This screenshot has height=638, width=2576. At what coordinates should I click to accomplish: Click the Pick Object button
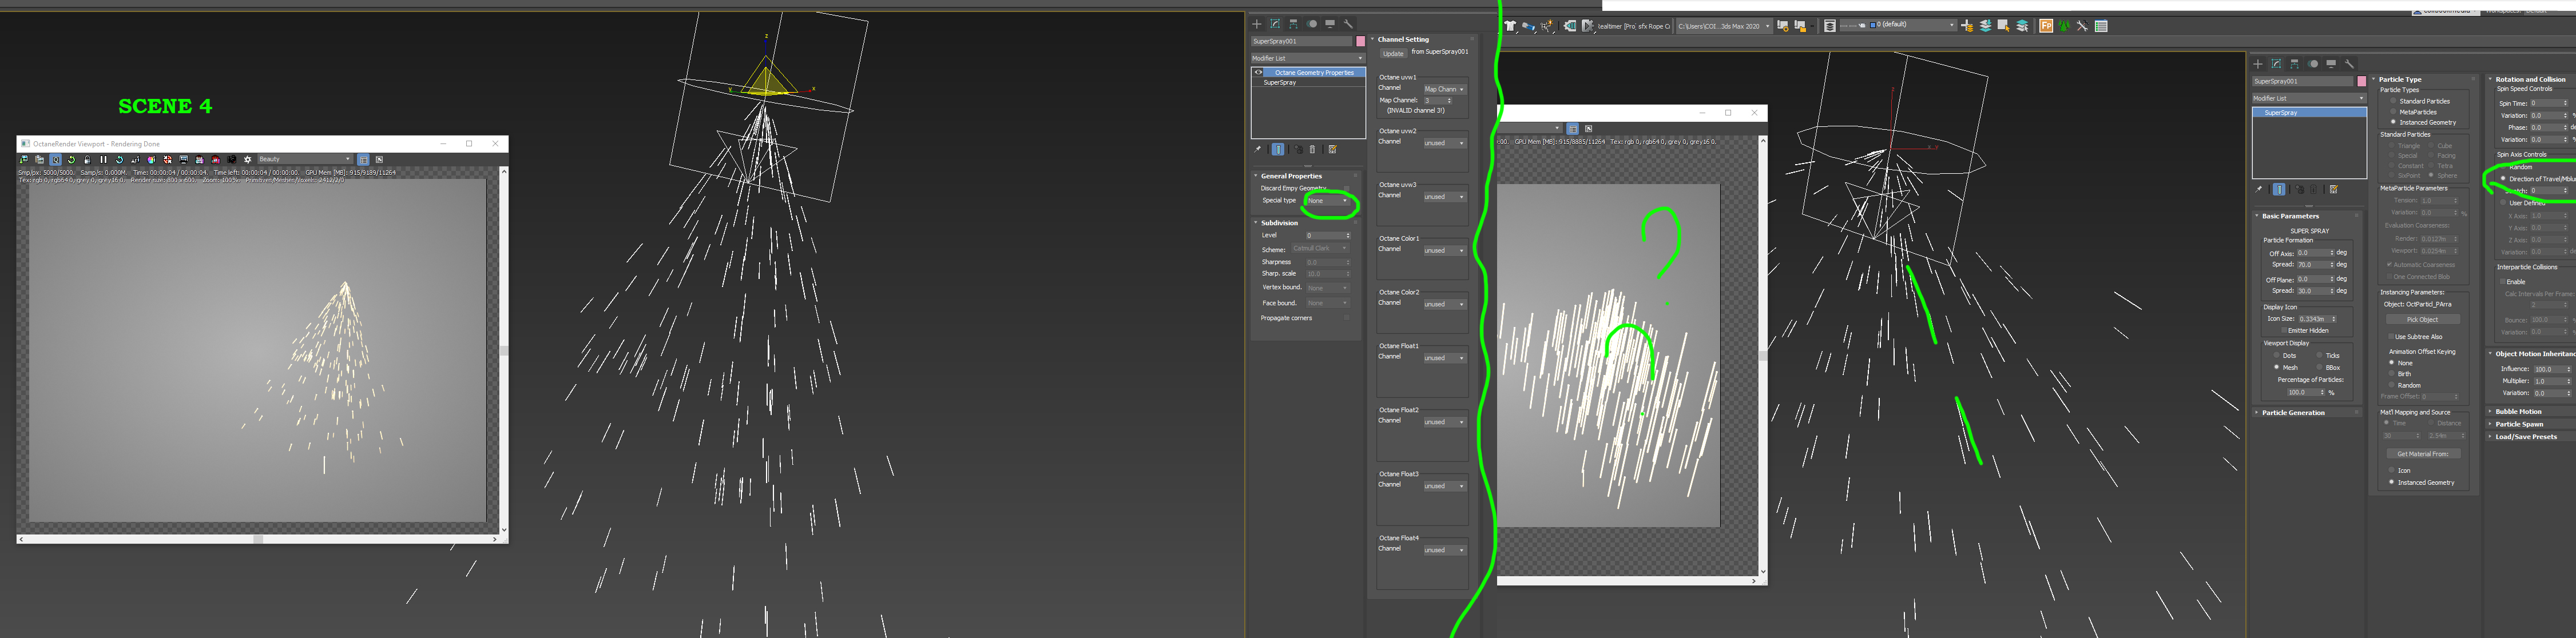(2422, 319)
